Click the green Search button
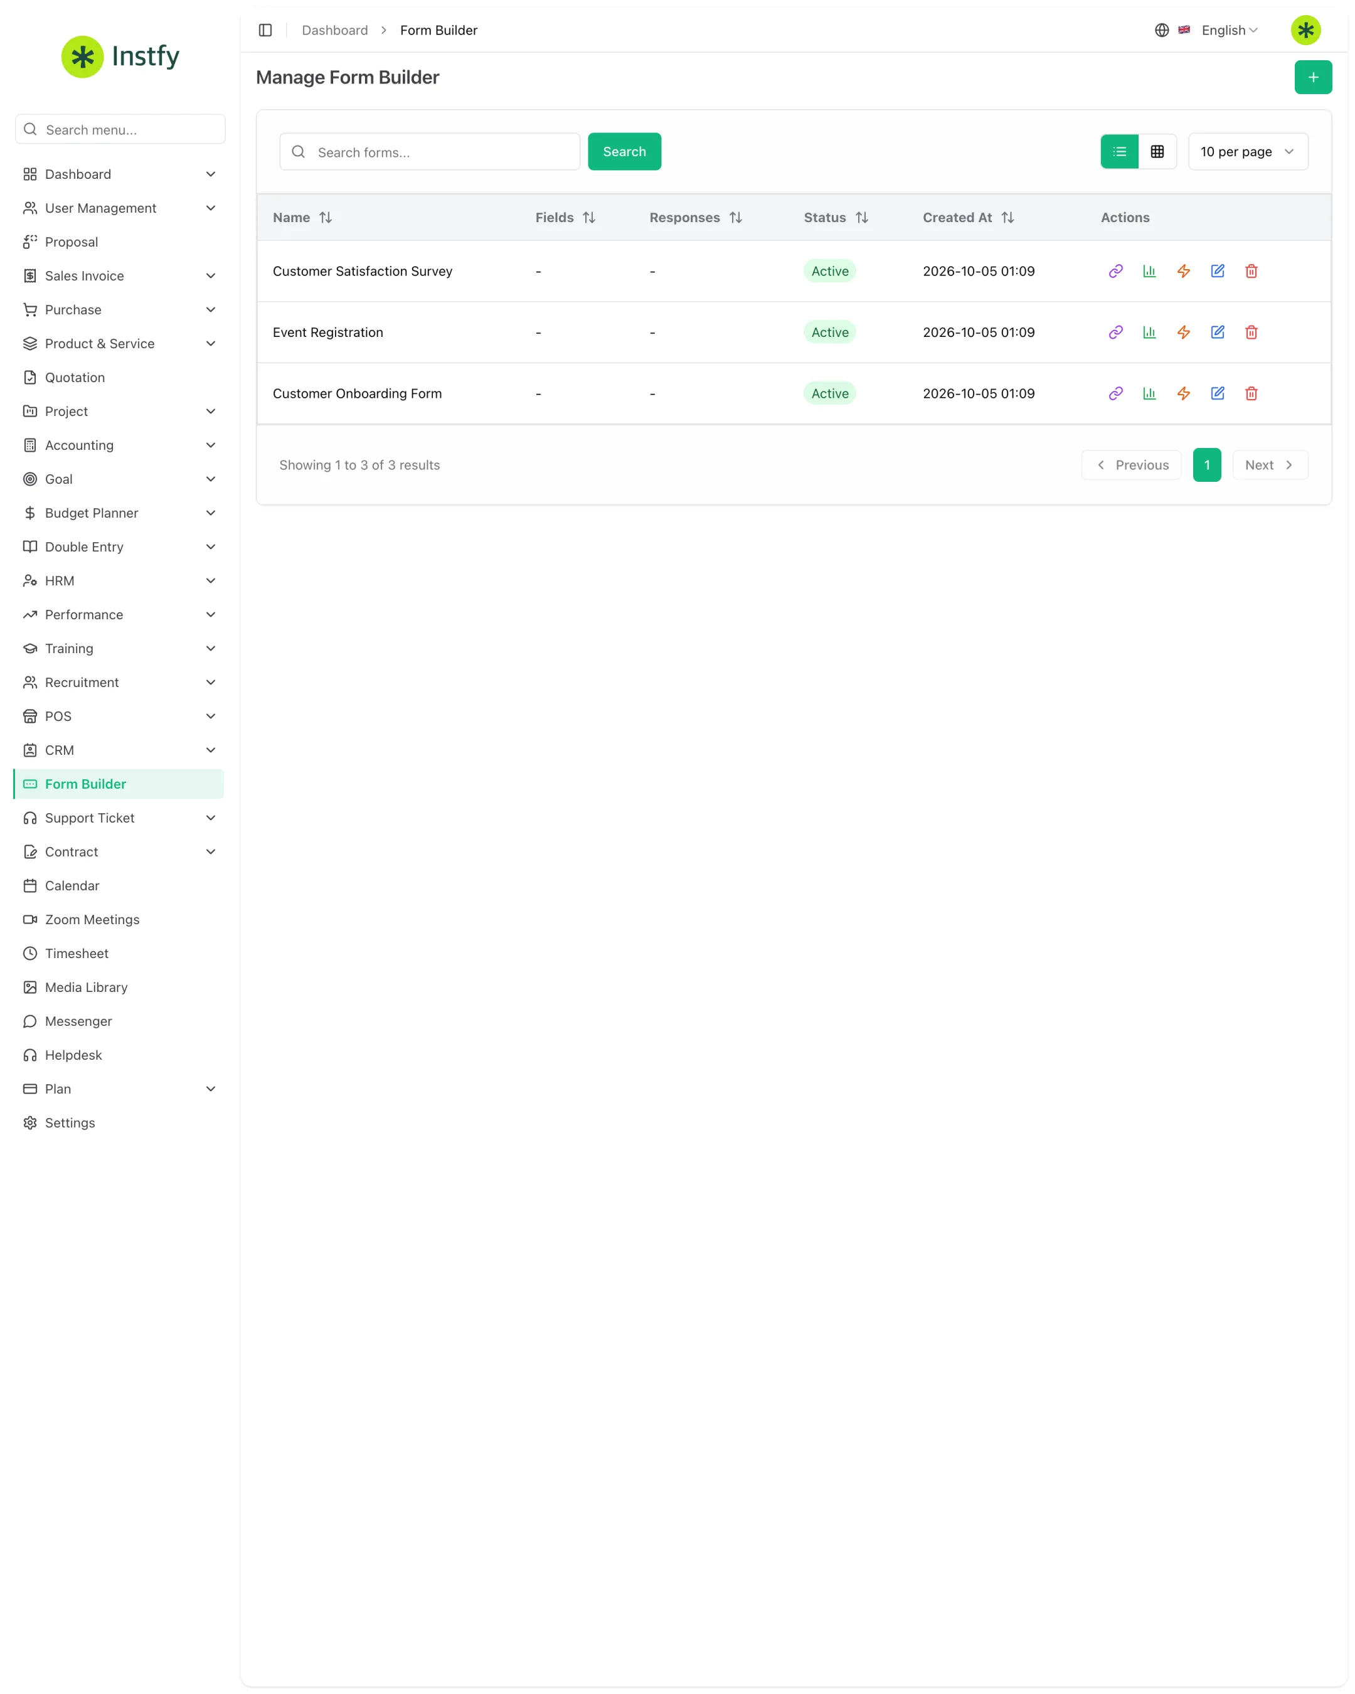The height and width of the screenshot is (1694, 1355). coord(624,152)
